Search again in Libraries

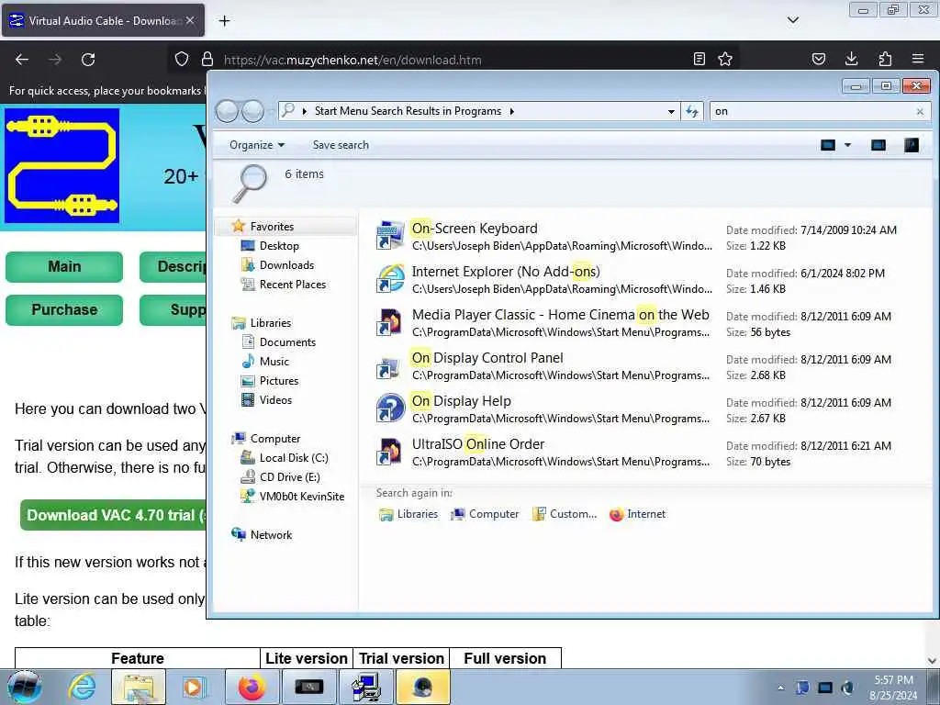[x=408, y=514]
